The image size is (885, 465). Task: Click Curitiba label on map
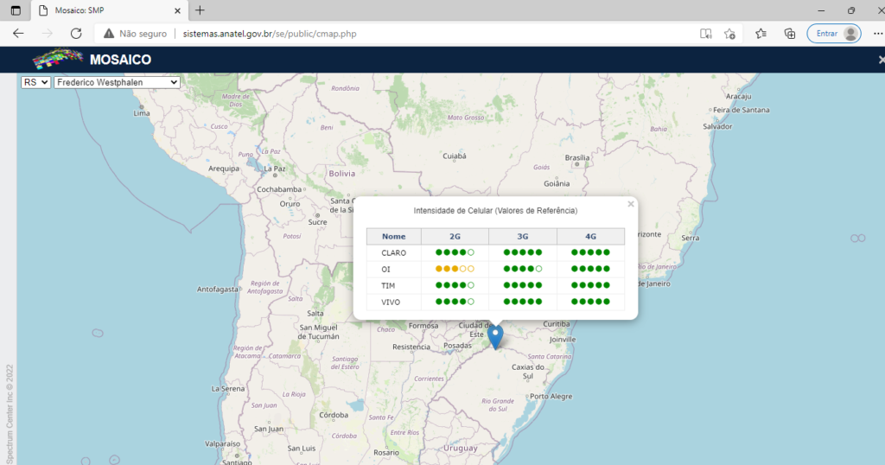coord(556,324)
